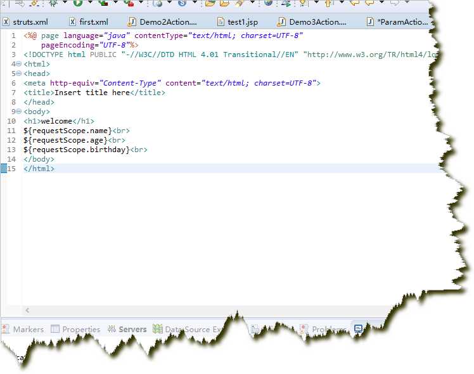Click 'contentType' attribute on line 1

pyautogui.click(x=158, y=35)
